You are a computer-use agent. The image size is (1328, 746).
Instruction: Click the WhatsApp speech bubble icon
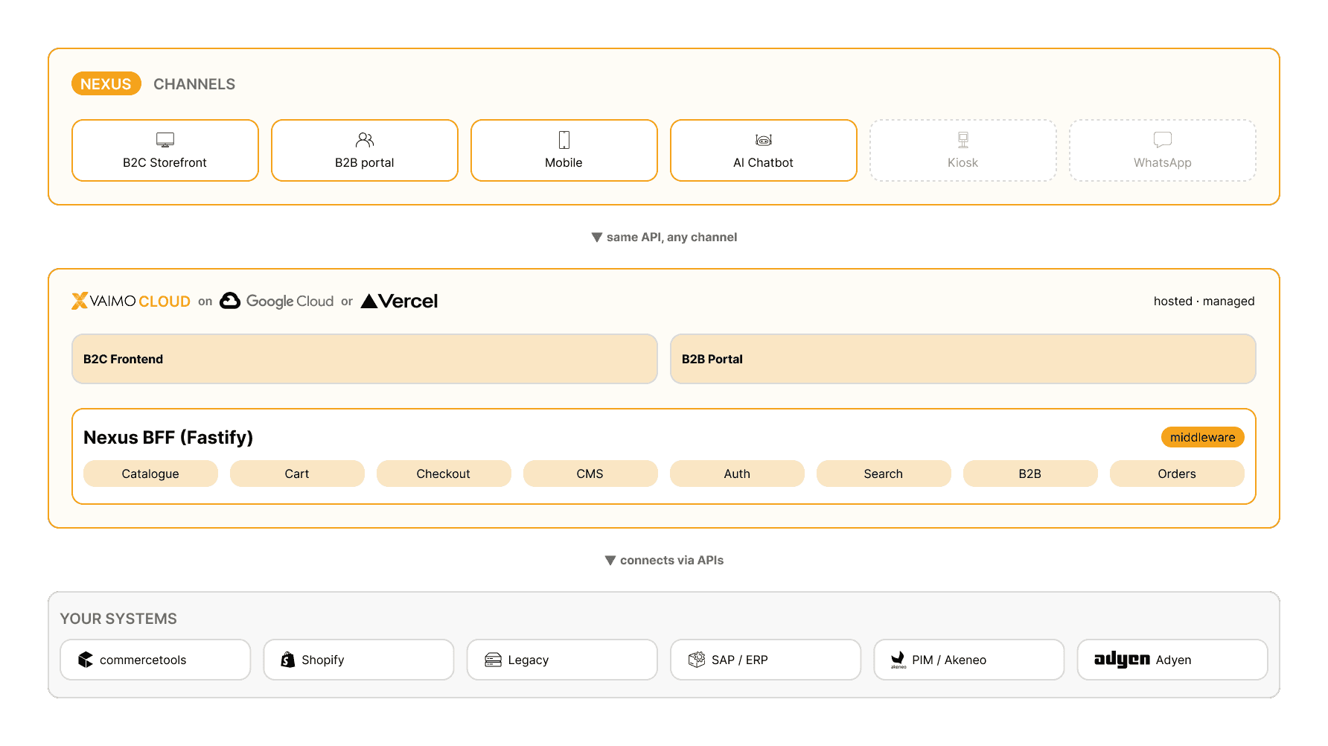click(1163, 140)
